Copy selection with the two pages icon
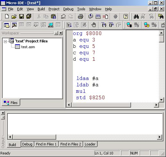Viewport: 166px width, 157px height. point(46,16)
